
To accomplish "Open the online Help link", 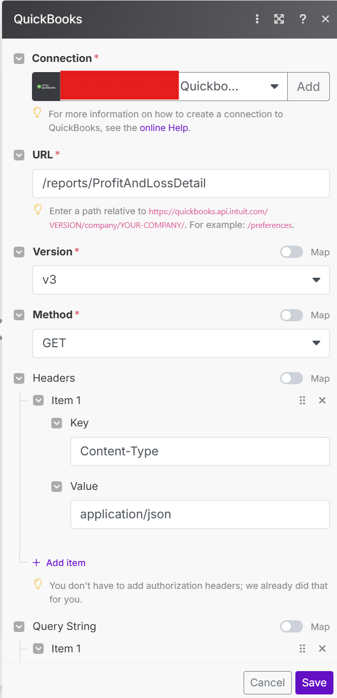I will click(163, 128).
